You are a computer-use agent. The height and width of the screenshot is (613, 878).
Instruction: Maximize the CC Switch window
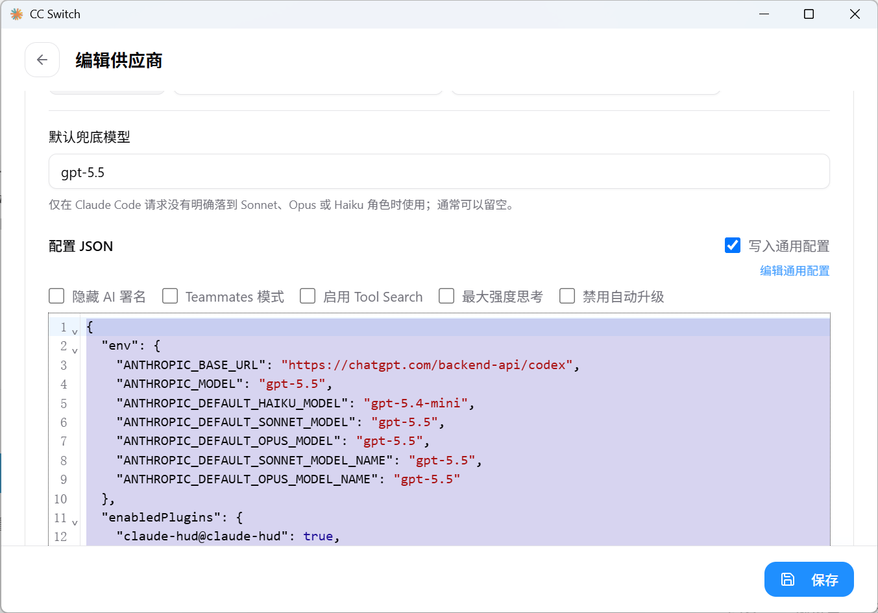809,14
